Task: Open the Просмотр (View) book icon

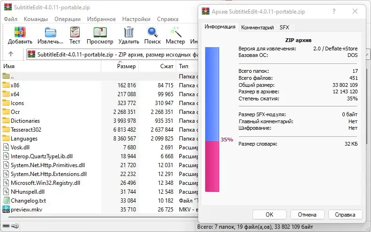Action: (100, 32)
